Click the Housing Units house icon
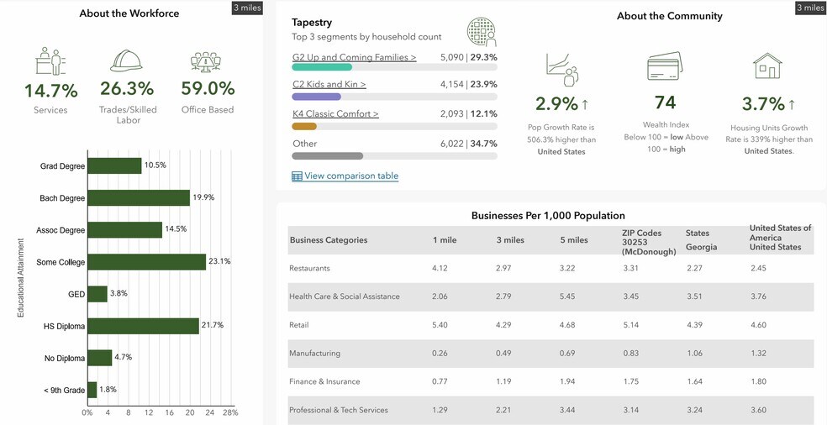Image resolution: width=827 pixels, height=425 pixels. [766, 66]
